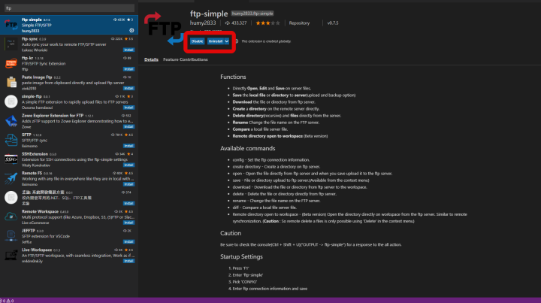Click the Caution heading in readme
Viewport: 541px width, 303px height.
(231, 233)
